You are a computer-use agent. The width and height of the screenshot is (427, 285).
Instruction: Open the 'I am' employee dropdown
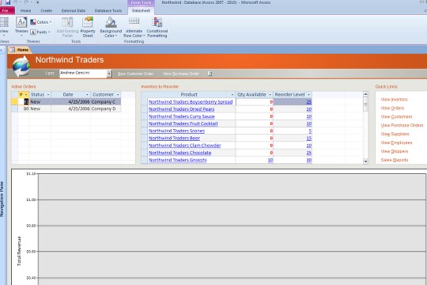point(109,74)
